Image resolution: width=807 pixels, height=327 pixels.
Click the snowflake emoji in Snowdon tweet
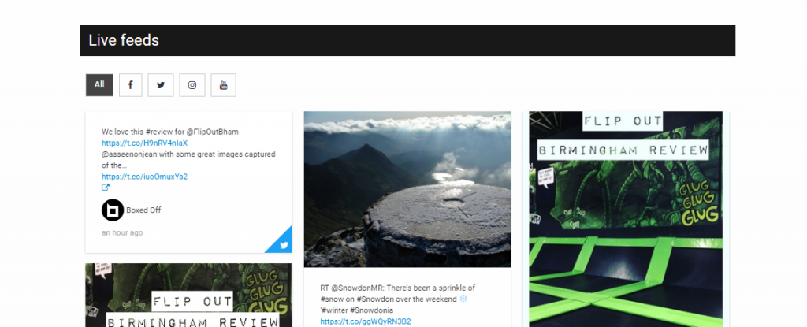(x=463, y=299)
